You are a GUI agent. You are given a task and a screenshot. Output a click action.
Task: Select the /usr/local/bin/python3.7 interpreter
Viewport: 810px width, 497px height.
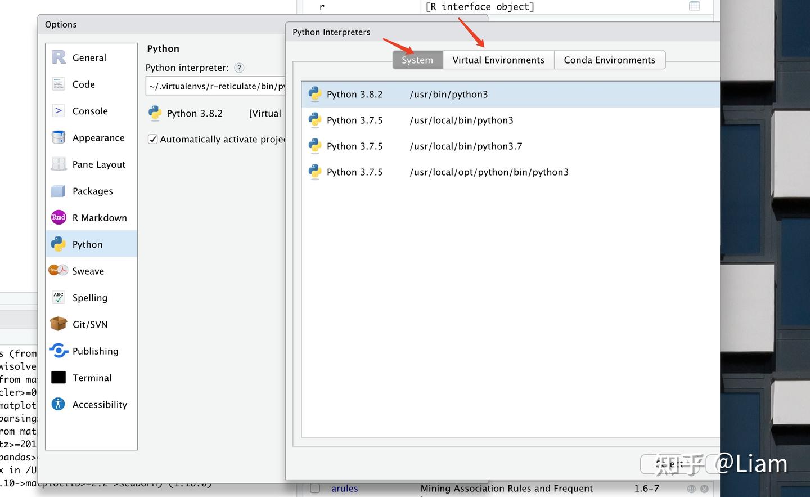tap(511, 146)
